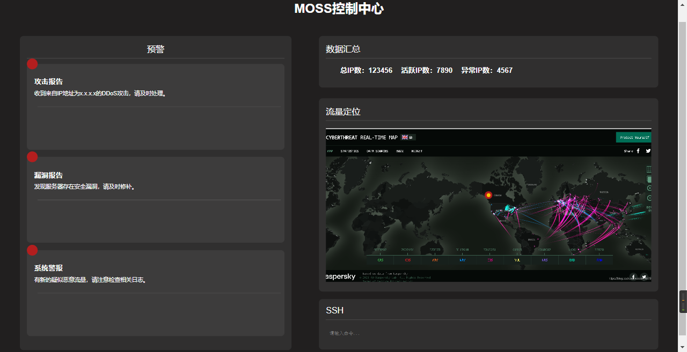Toggle RMW detections in map legend

599,260
